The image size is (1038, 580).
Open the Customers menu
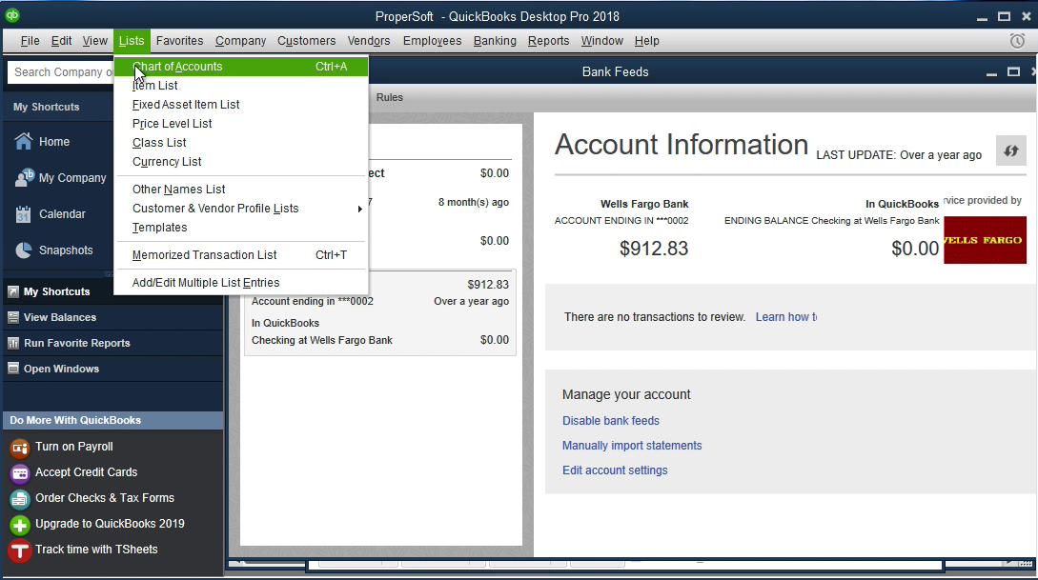[x=307, y=41]
